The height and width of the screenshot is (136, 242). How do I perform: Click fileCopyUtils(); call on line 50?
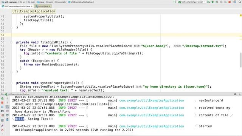[x=38, y=20]
